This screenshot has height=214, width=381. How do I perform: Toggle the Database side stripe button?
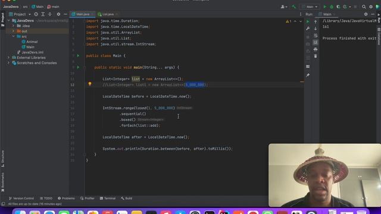pyautogui.click(x=379, y=36)
